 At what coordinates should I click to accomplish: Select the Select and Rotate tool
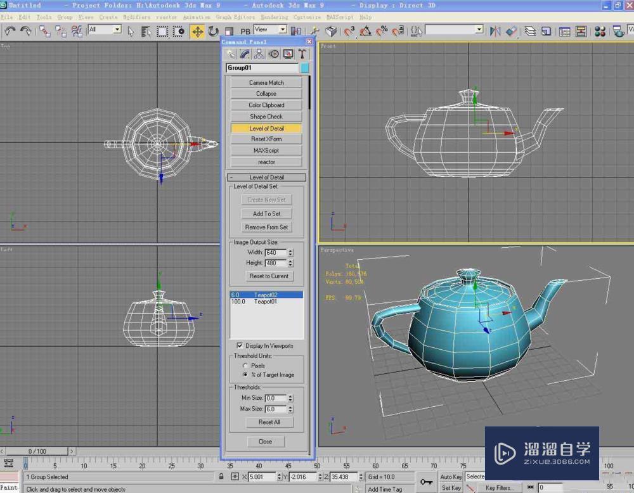coord(213,30)
